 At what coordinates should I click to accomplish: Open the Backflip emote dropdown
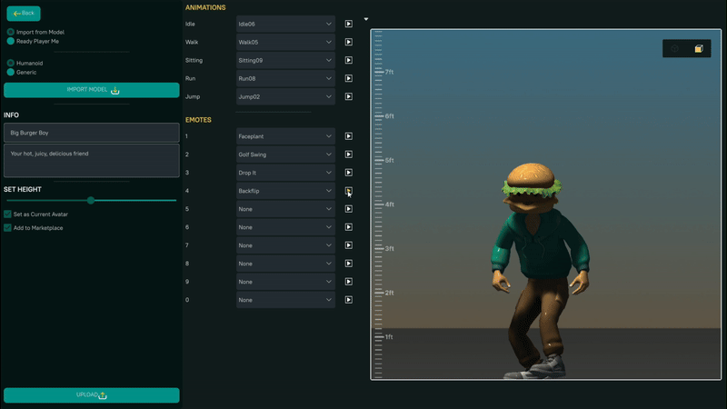[286, 191]
